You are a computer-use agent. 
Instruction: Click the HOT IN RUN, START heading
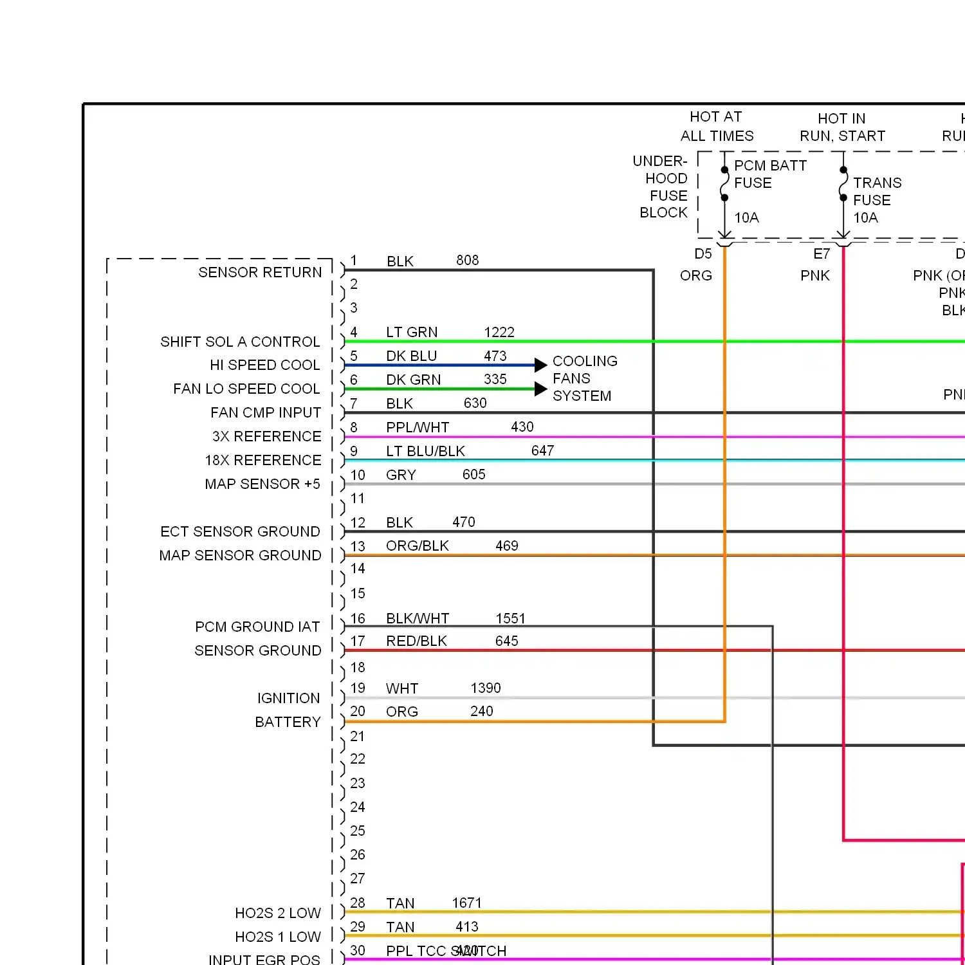point(842,127)
